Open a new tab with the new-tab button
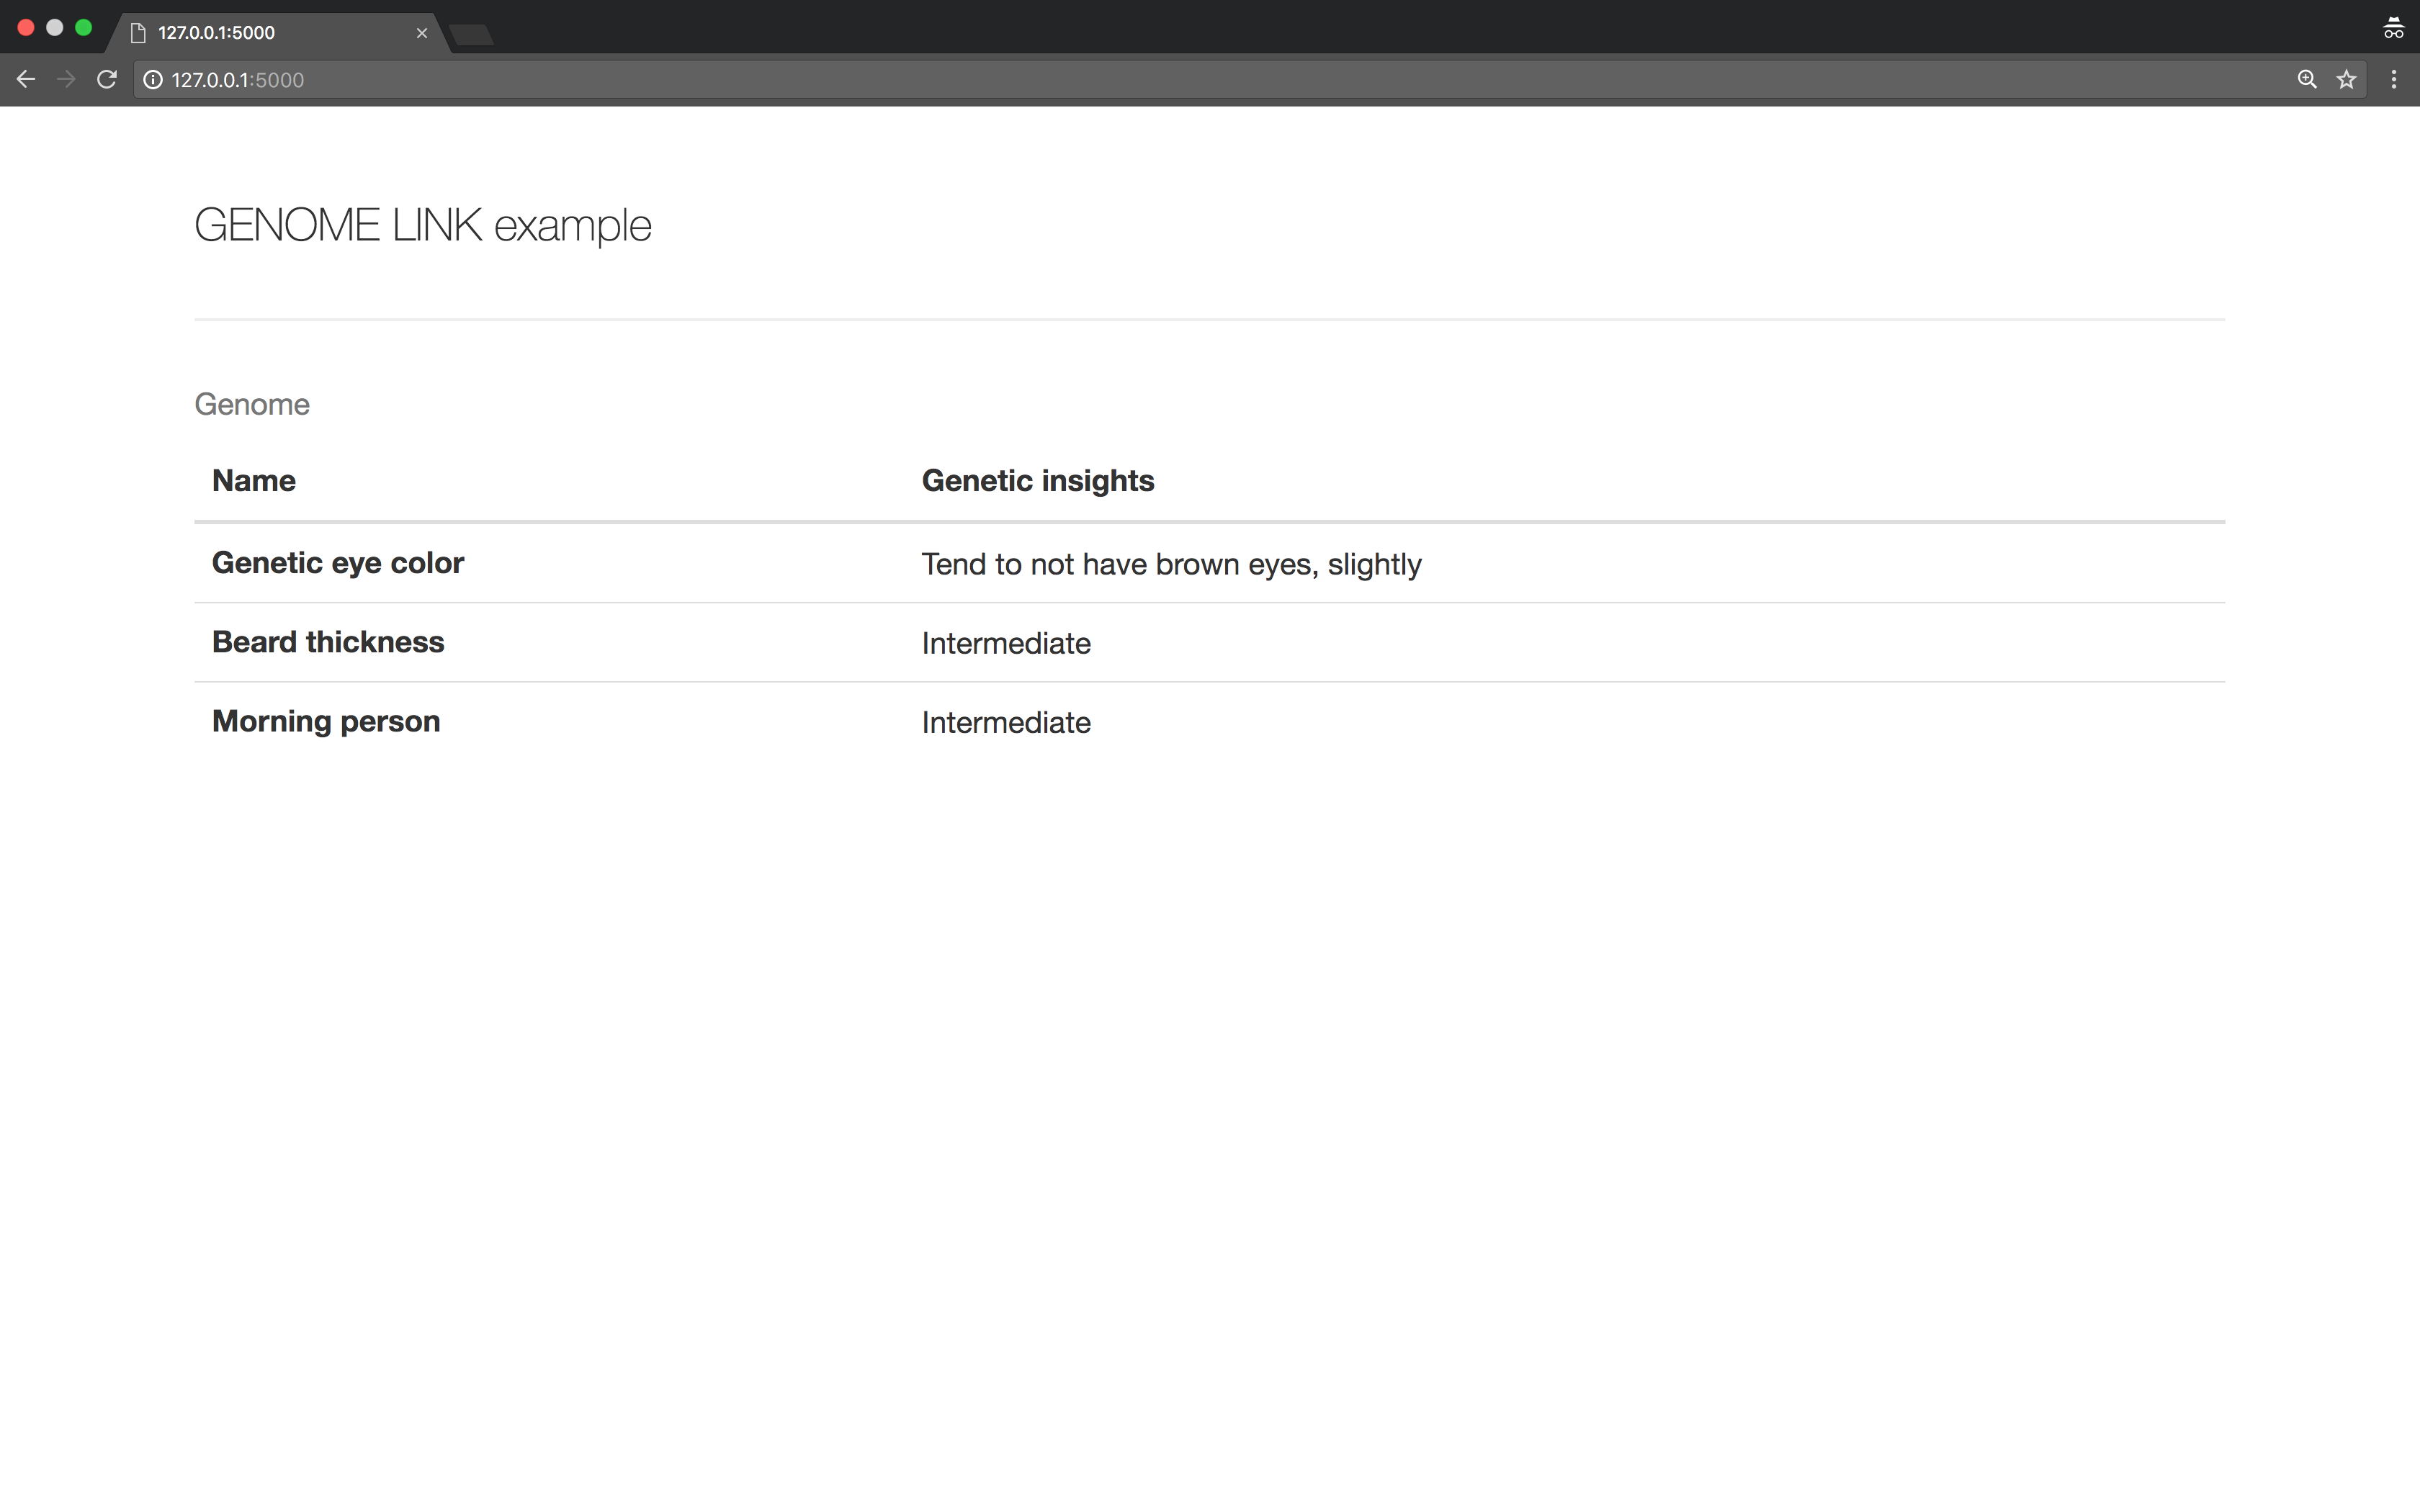 coord(471,36)
